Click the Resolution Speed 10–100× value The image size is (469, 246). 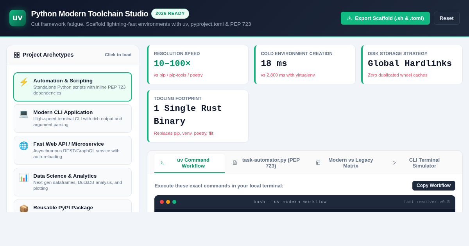(x=172, y=64)
